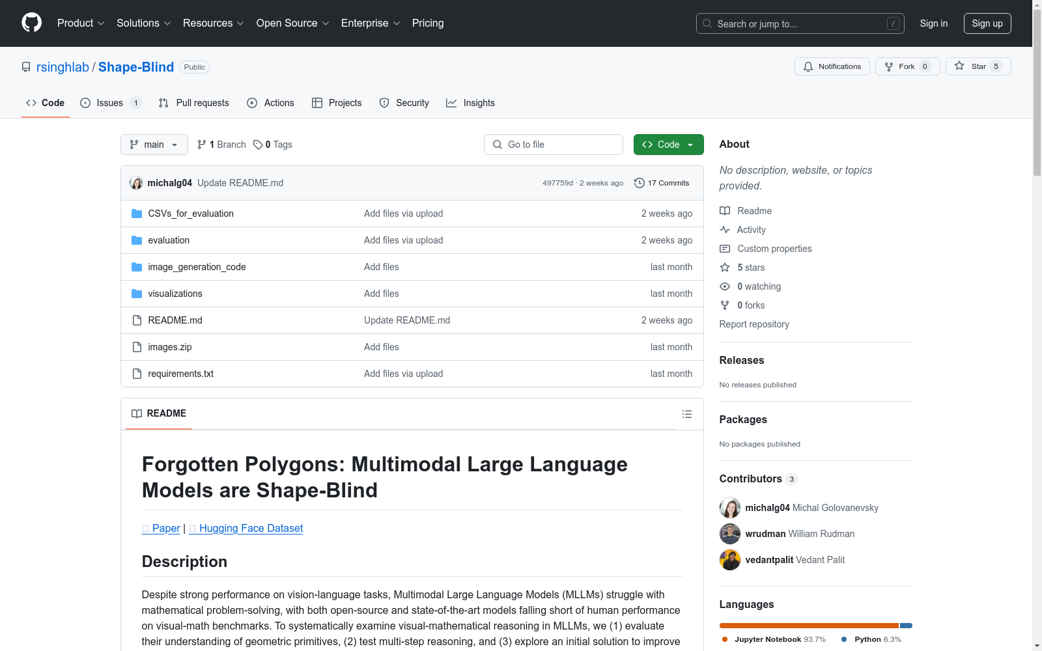Open the Hugging Face Dataset link
The height and width of the screenshot is (651, 1042).
click(x=246, y=528)
